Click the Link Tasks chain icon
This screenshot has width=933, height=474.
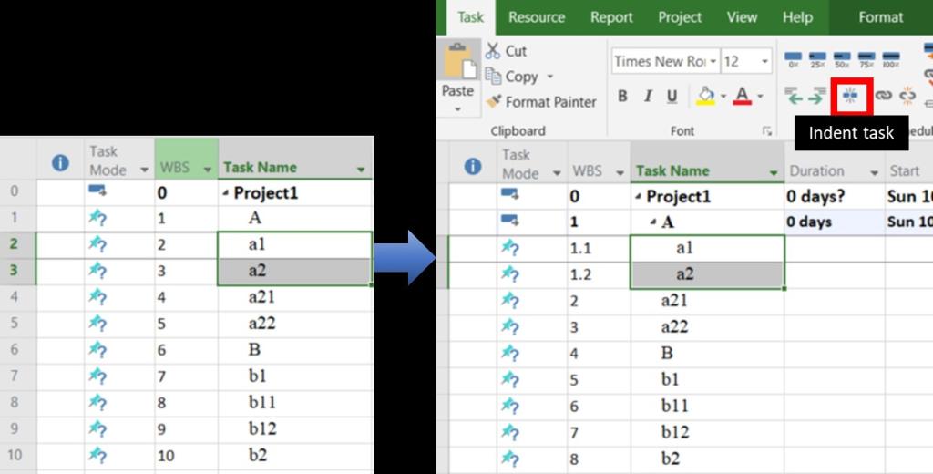(883, 96)
